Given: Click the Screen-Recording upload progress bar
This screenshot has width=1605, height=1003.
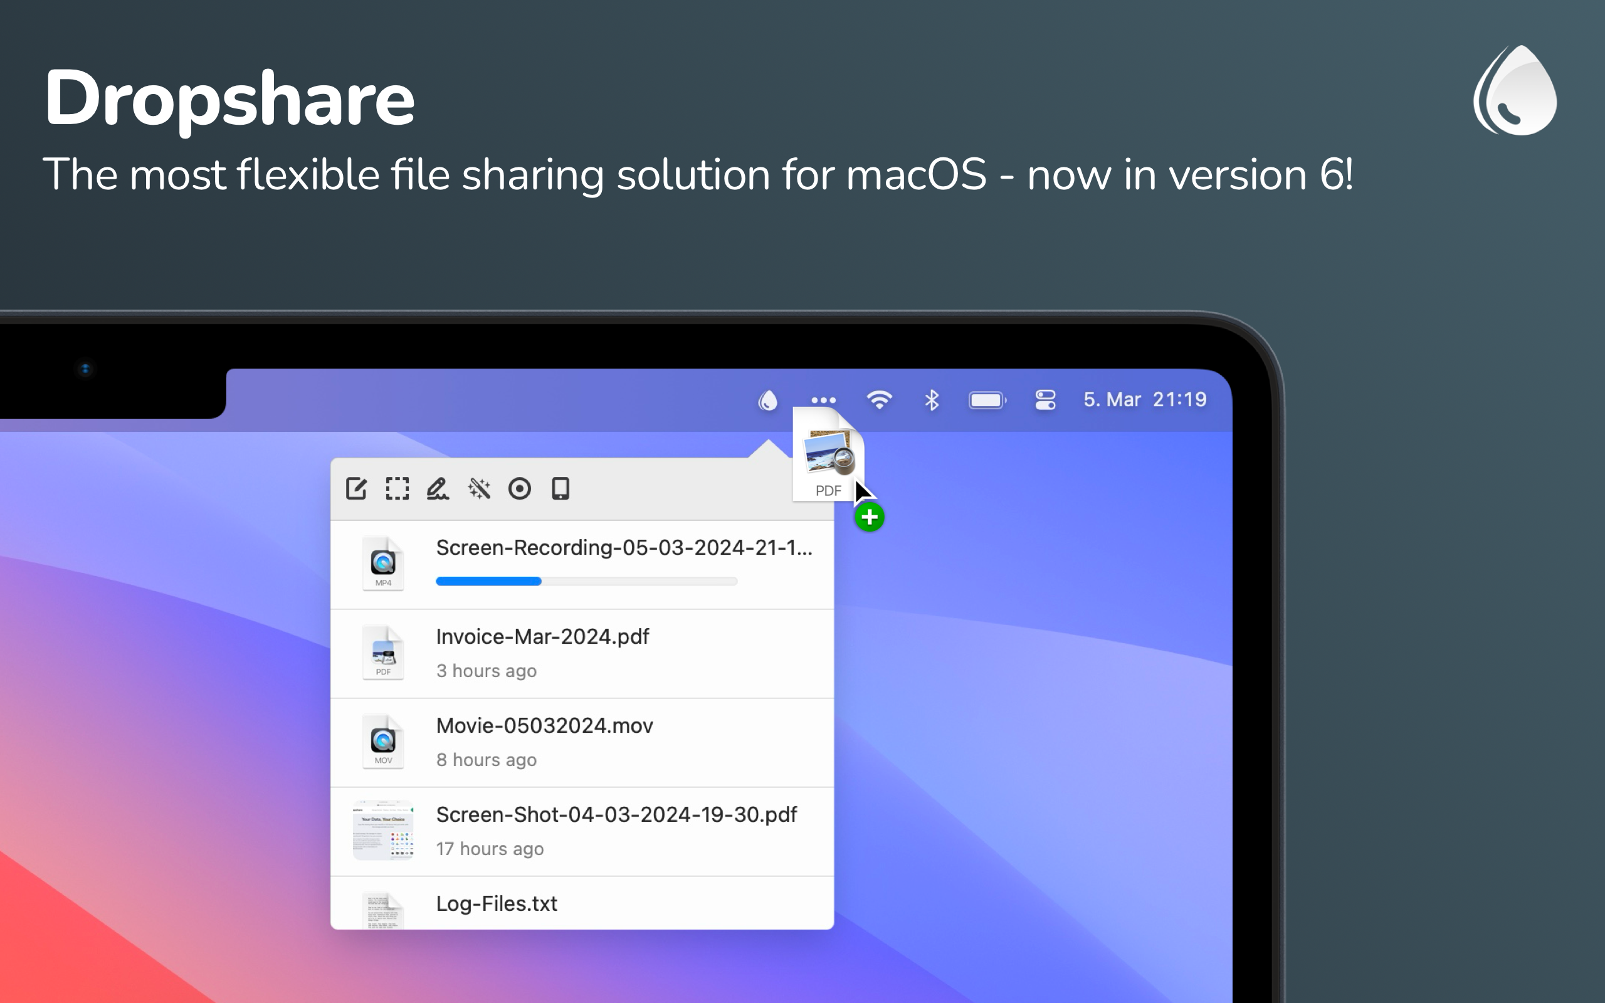Looking at the screenshot, I should [586, 581].
